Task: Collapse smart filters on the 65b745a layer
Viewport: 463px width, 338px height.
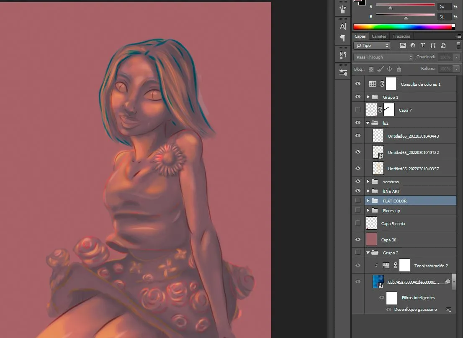Action: pos(454,282)
